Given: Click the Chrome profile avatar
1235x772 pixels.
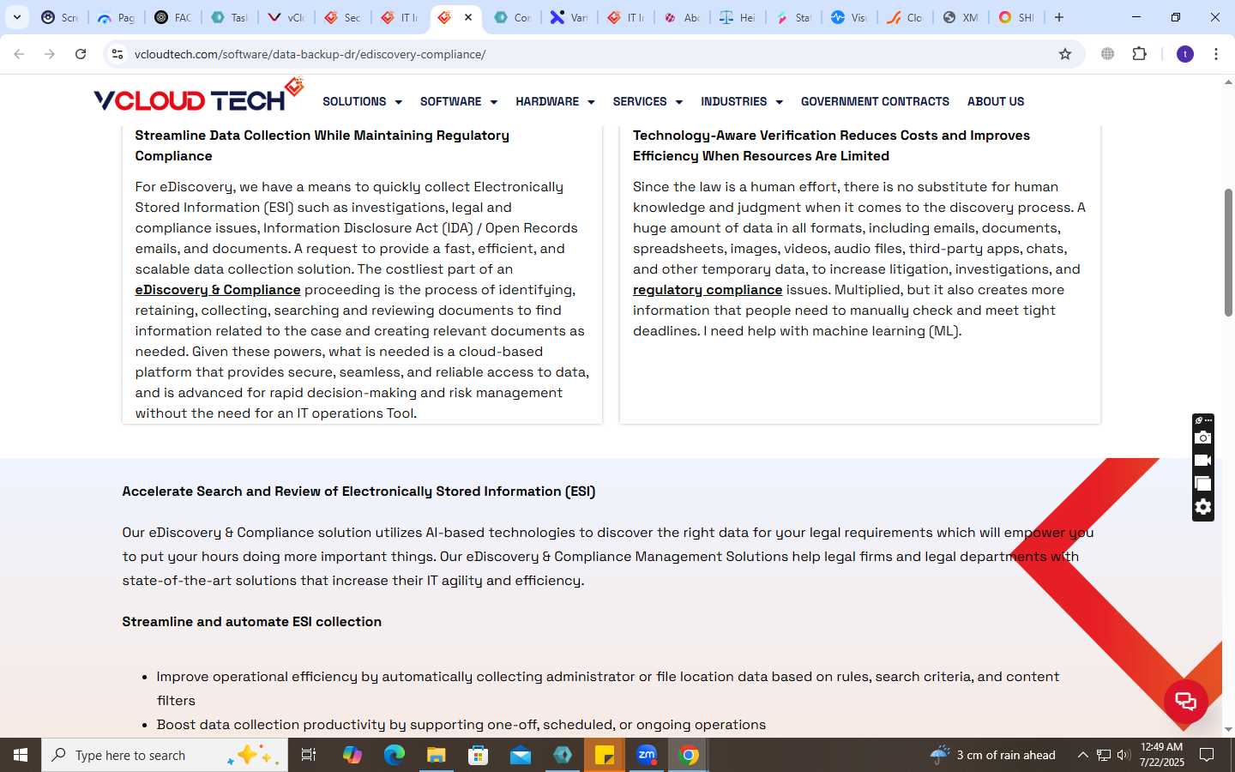Looking at the screenshot, I should [1185, 54].
